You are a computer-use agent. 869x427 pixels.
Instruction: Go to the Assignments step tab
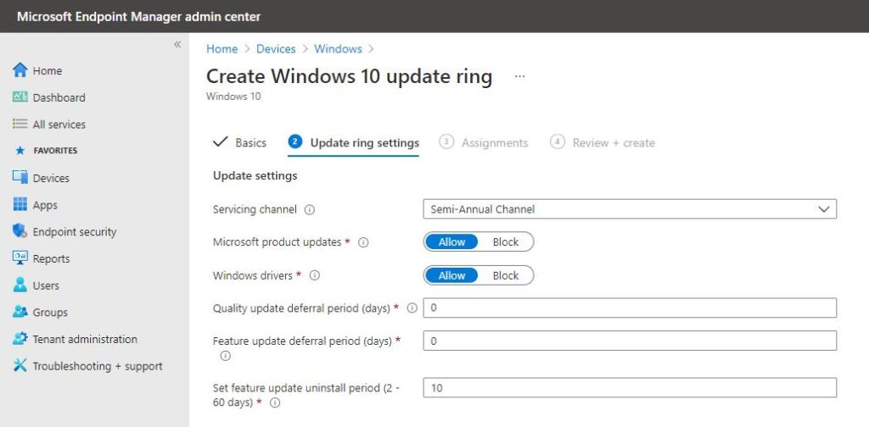tap(483, 142)
